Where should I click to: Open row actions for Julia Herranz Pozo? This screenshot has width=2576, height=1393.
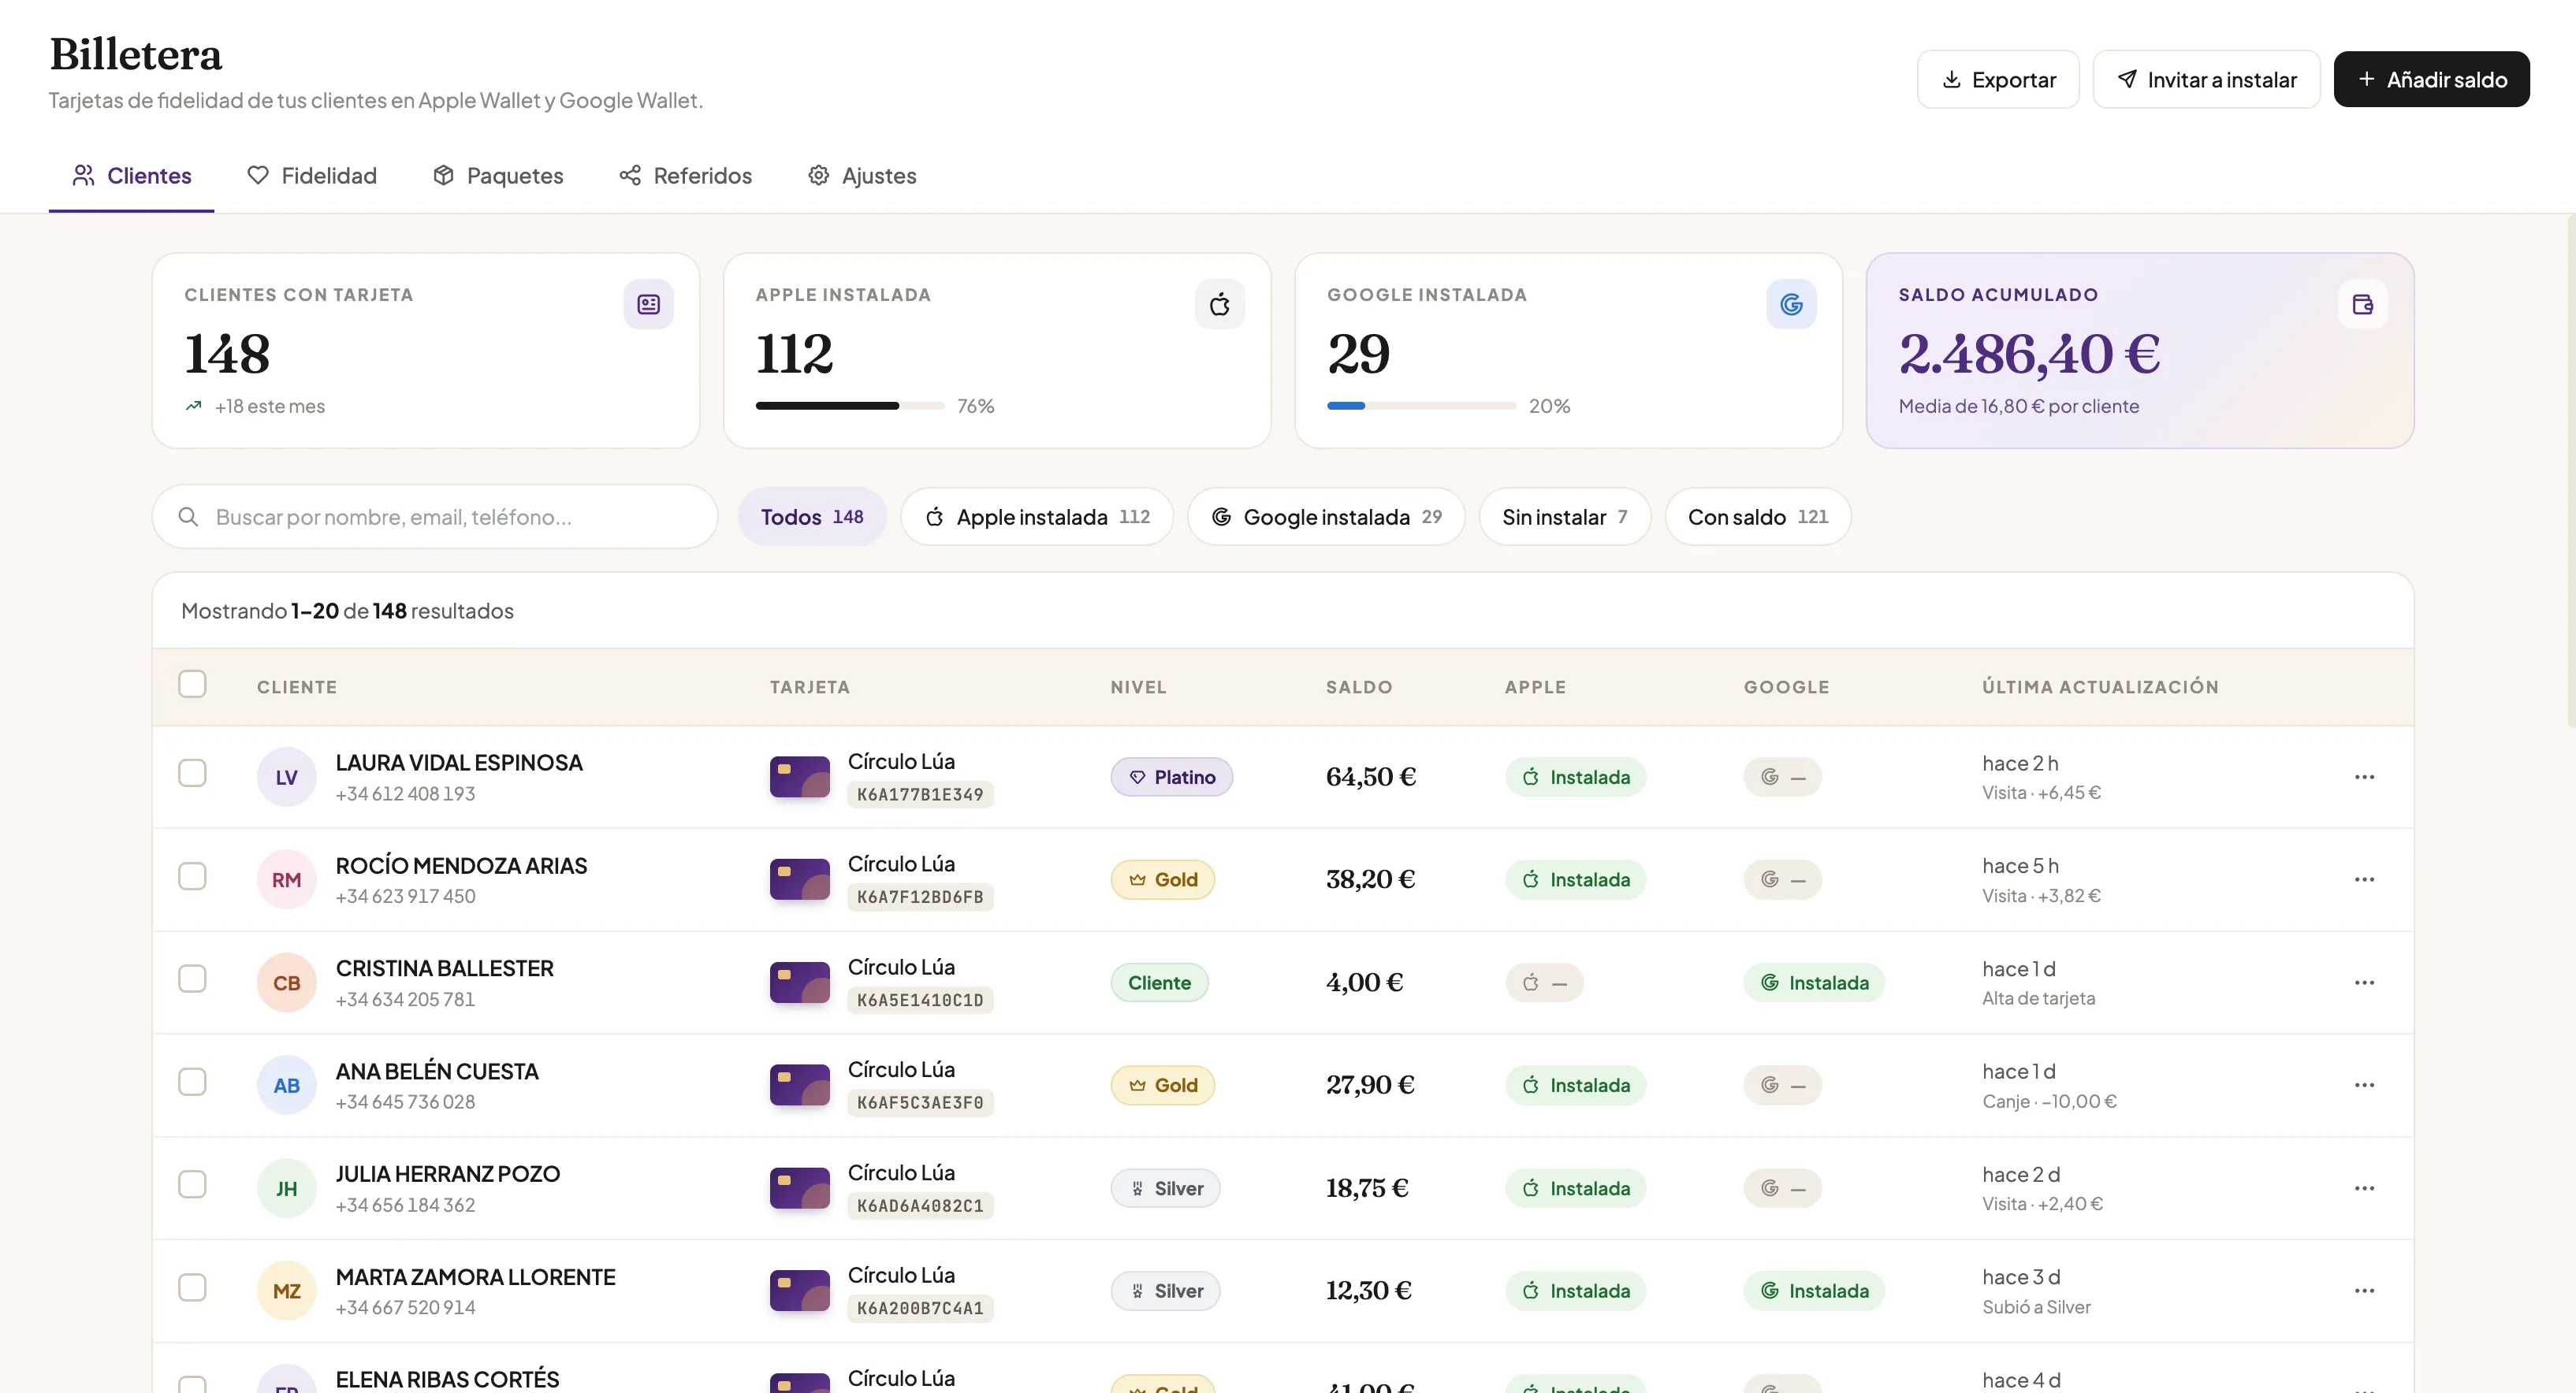click(x=2364, y=1188)
